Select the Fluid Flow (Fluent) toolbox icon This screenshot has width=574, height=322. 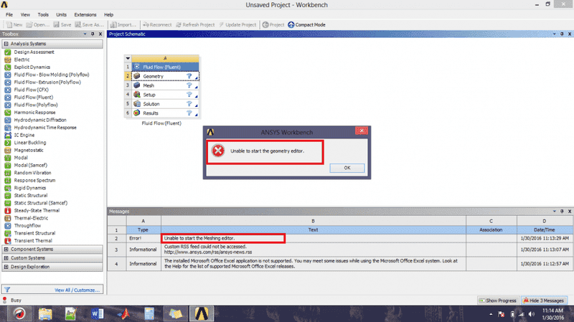click(8, 98)
